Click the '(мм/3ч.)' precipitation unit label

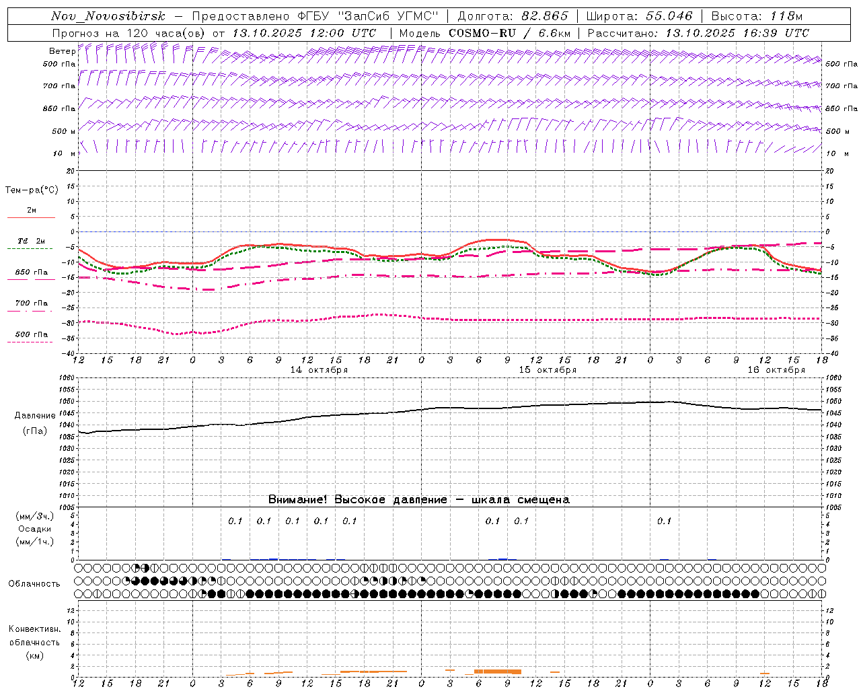[x=35, y=516]
